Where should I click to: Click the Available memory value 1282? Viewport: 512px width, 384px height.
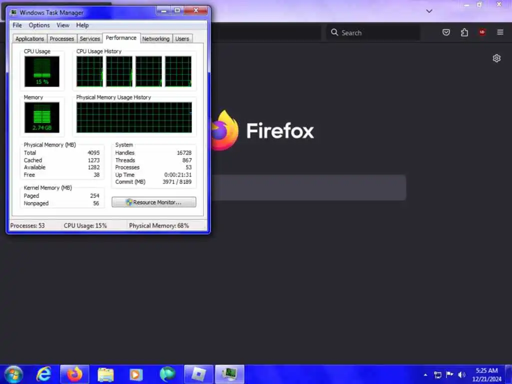(x=93, y=167)
